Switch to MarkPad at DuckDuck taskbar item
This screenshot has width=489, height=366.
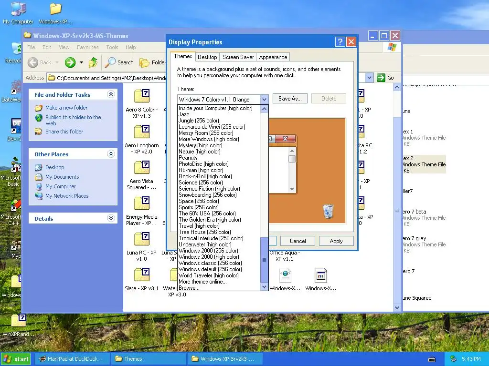[72, 359]
